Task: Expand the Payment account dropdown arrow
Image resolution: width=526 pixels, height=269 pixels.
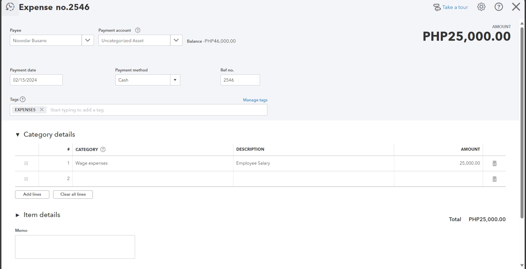Action: click(x=176, y=40)
